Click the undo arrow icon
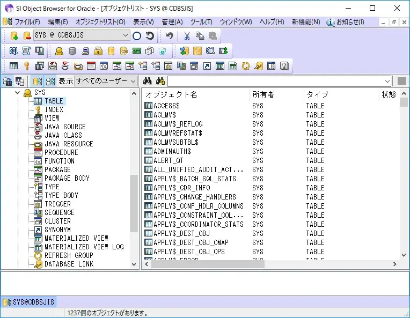The width and height of the screenshot is (410, 318). [170, 36]
